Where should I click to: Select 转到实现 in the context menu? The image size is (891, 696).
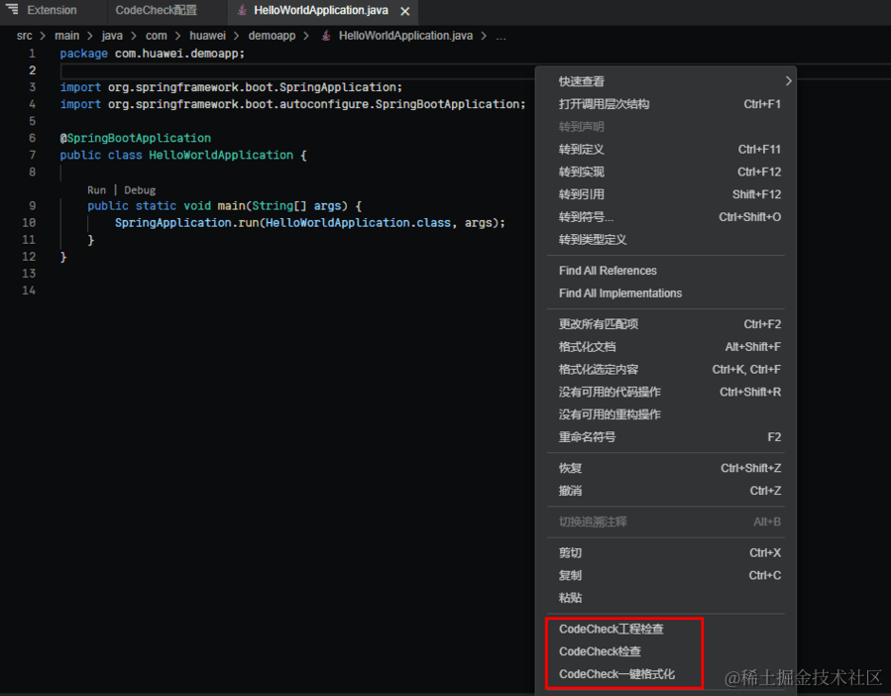click(x=665, y=172)
